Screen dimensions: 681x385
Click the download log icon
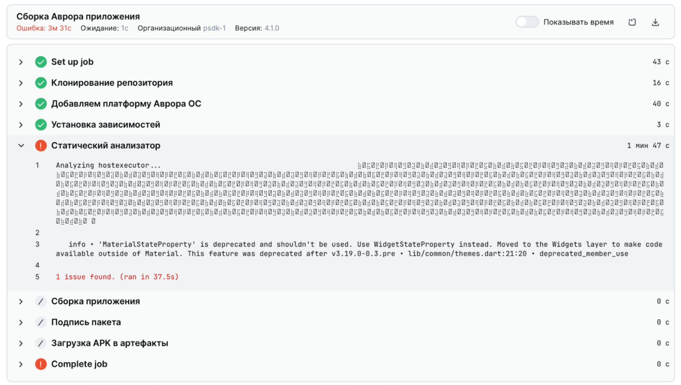(x=655, y=22)
